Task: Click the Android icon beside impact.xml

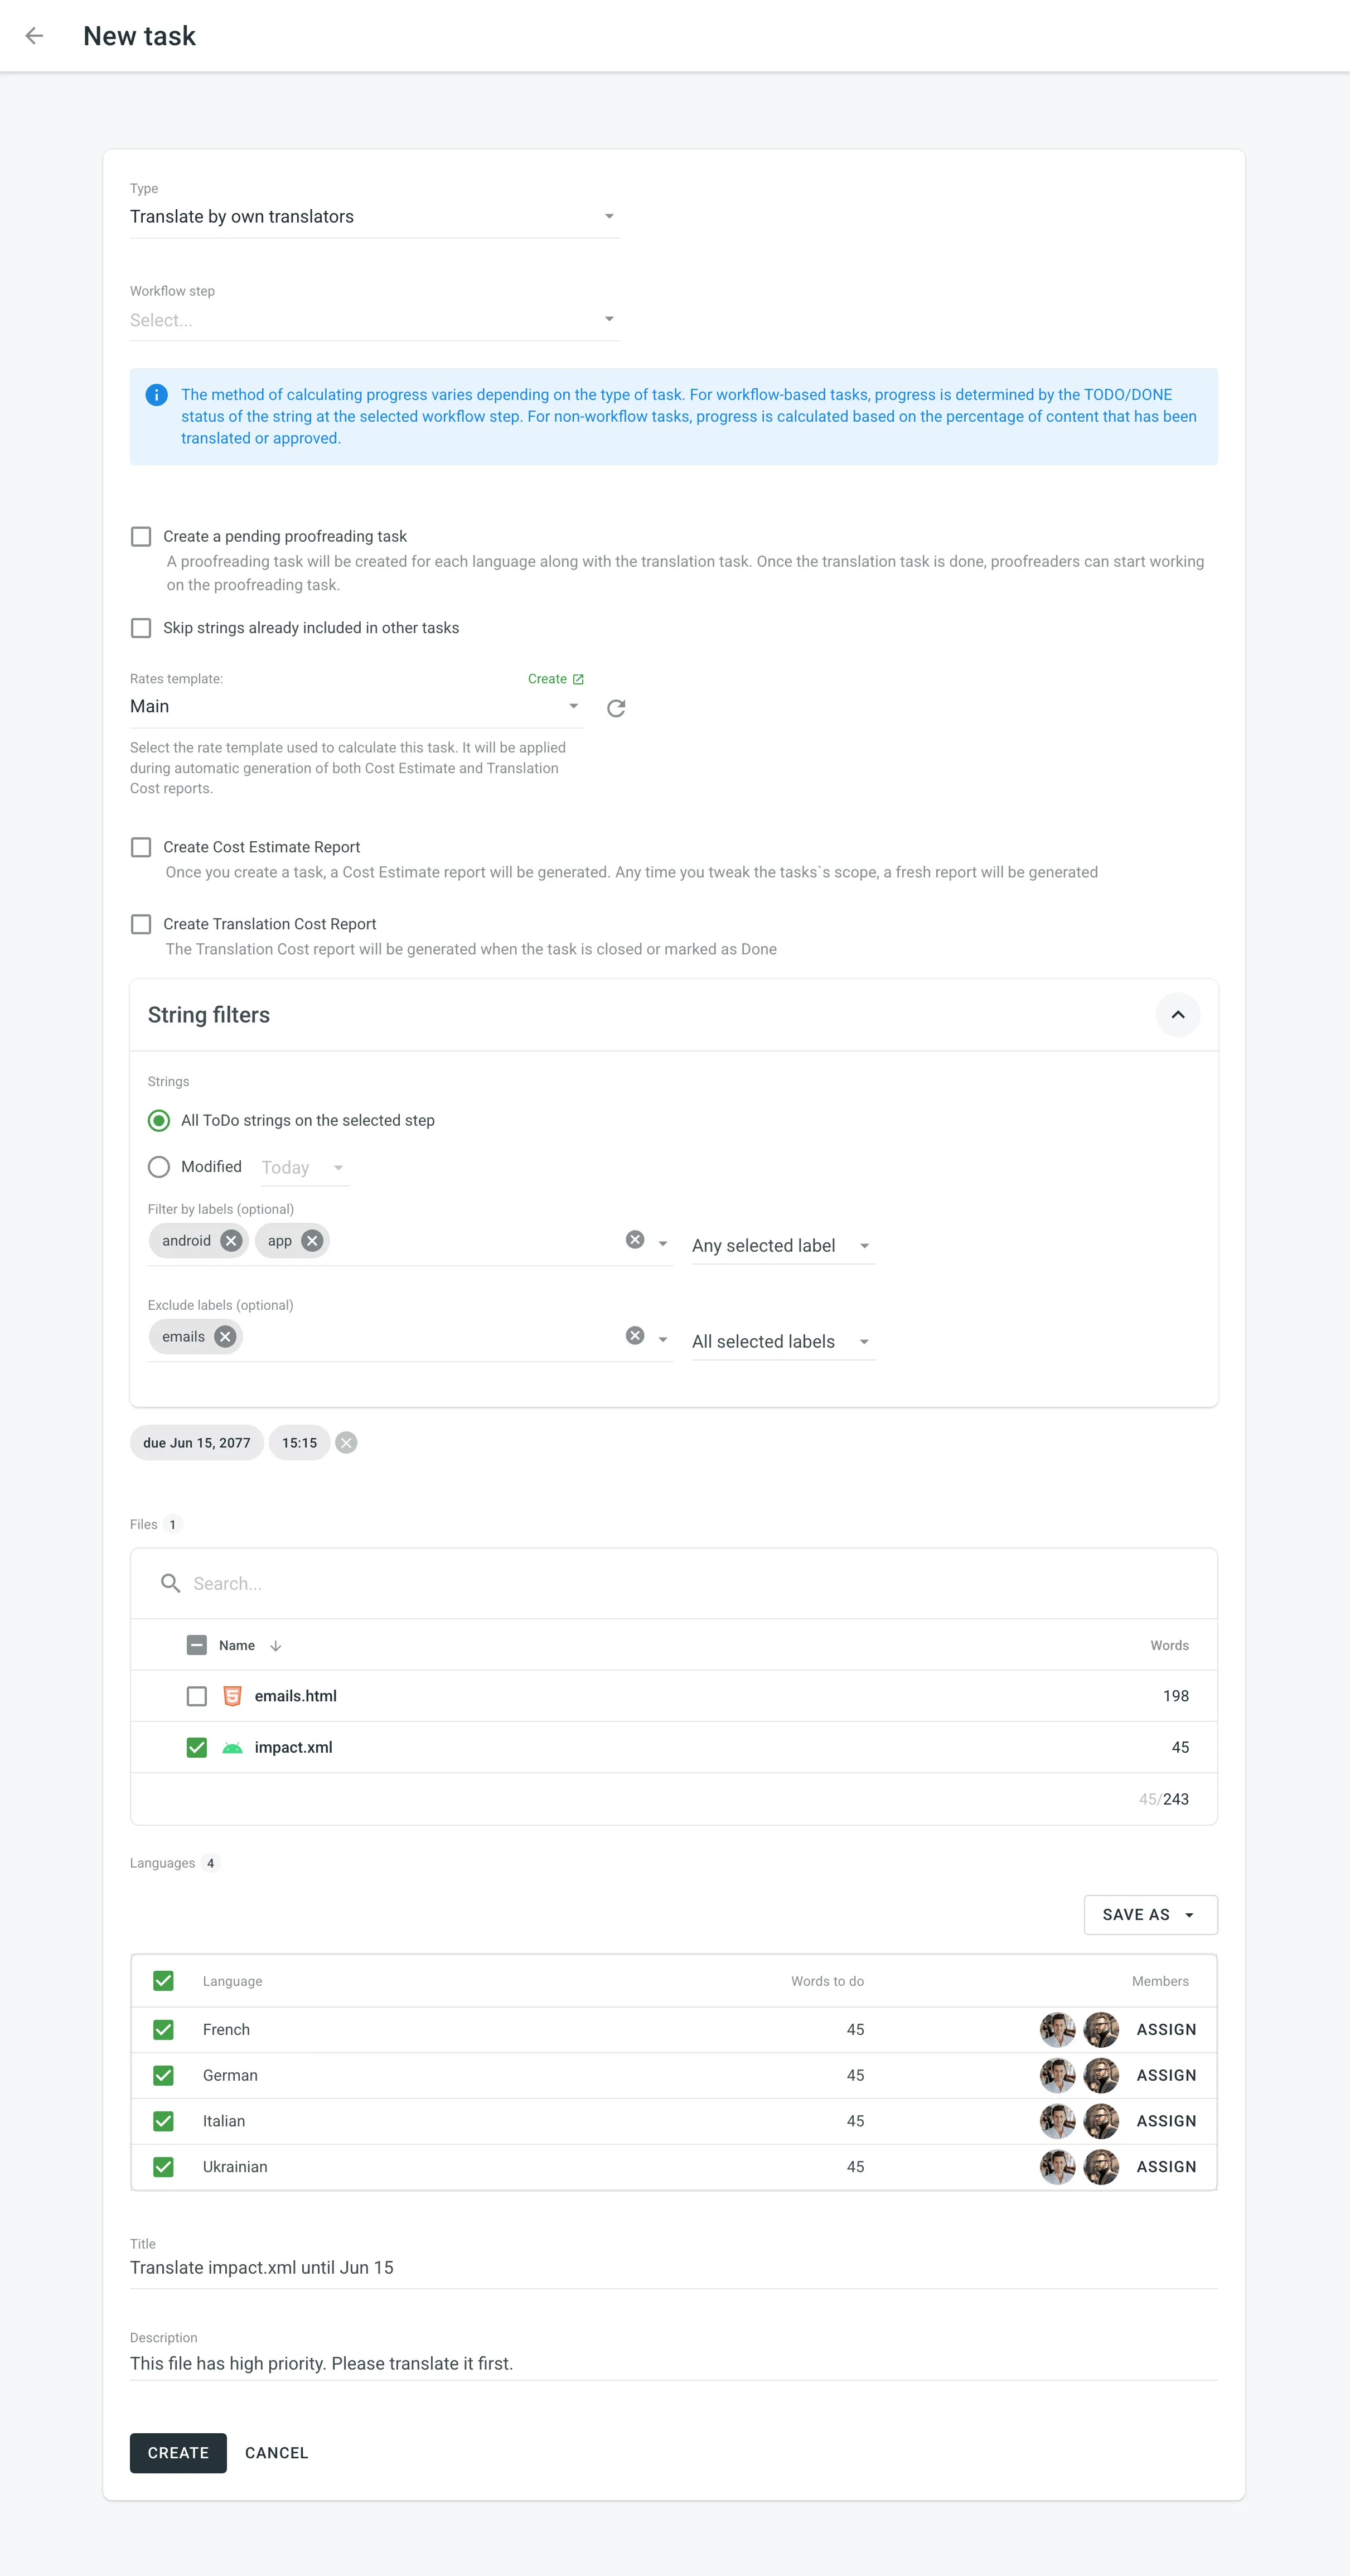Action: coord(231,1747)
